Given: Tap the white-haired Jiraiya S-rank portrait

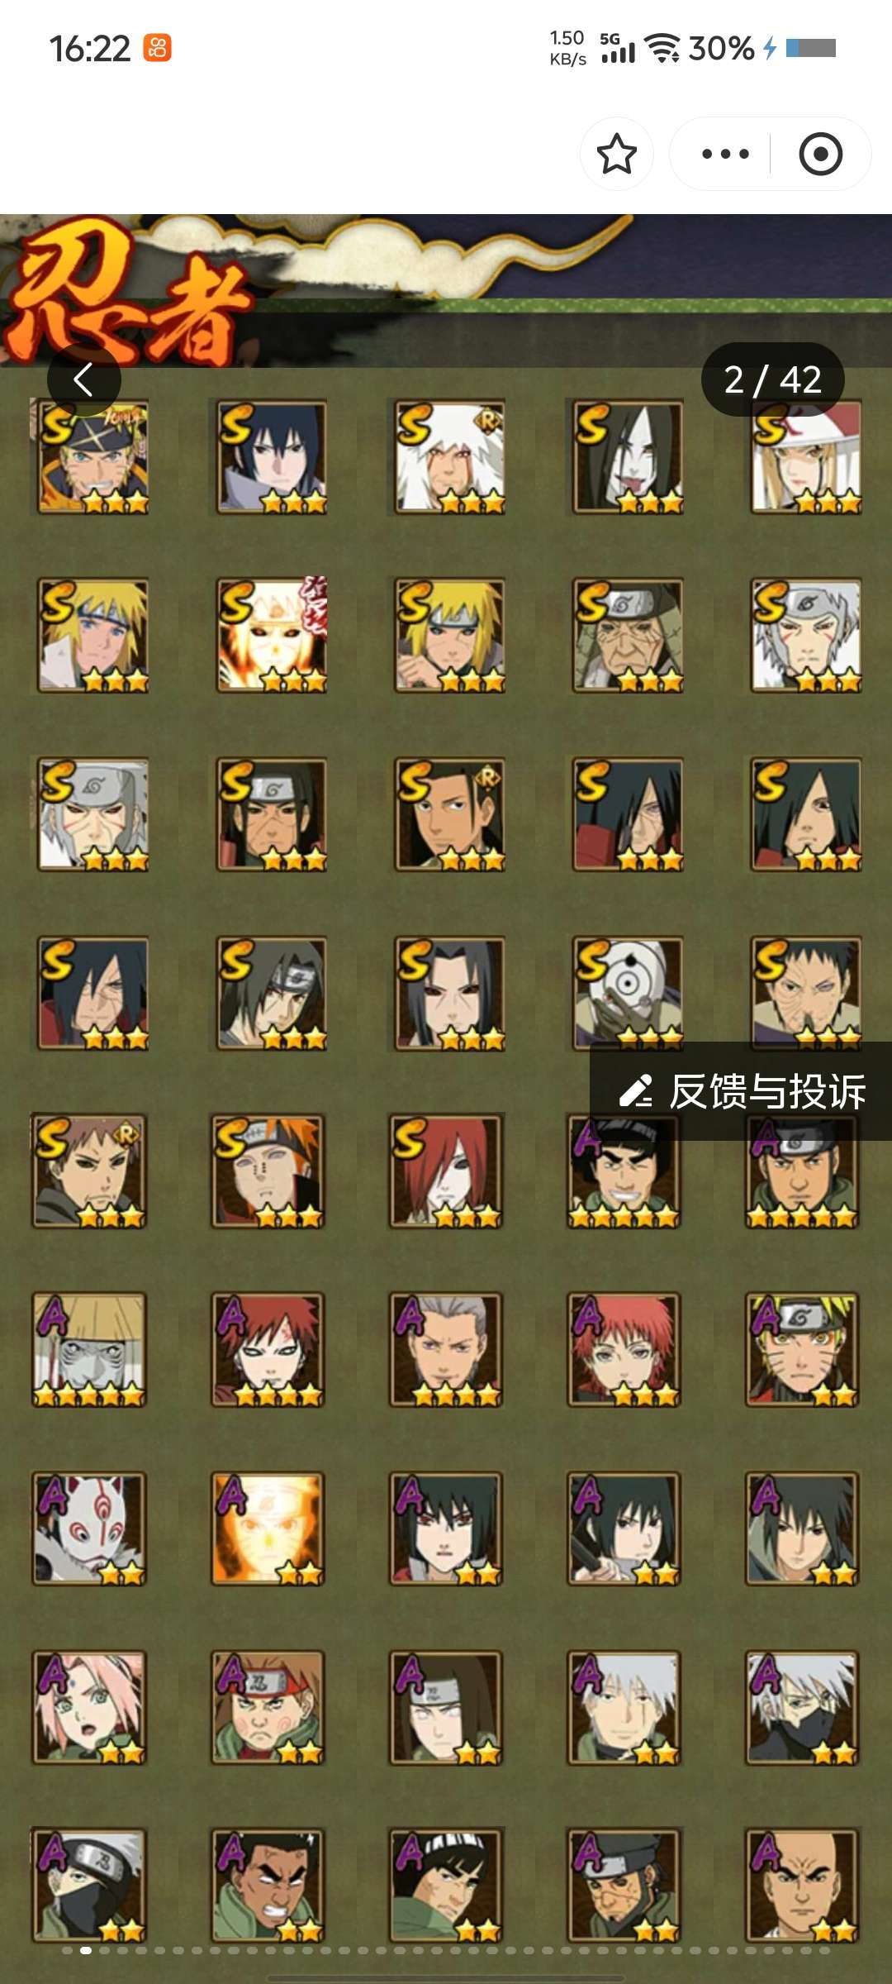Looking at the screenshot, I should (450, 456).
